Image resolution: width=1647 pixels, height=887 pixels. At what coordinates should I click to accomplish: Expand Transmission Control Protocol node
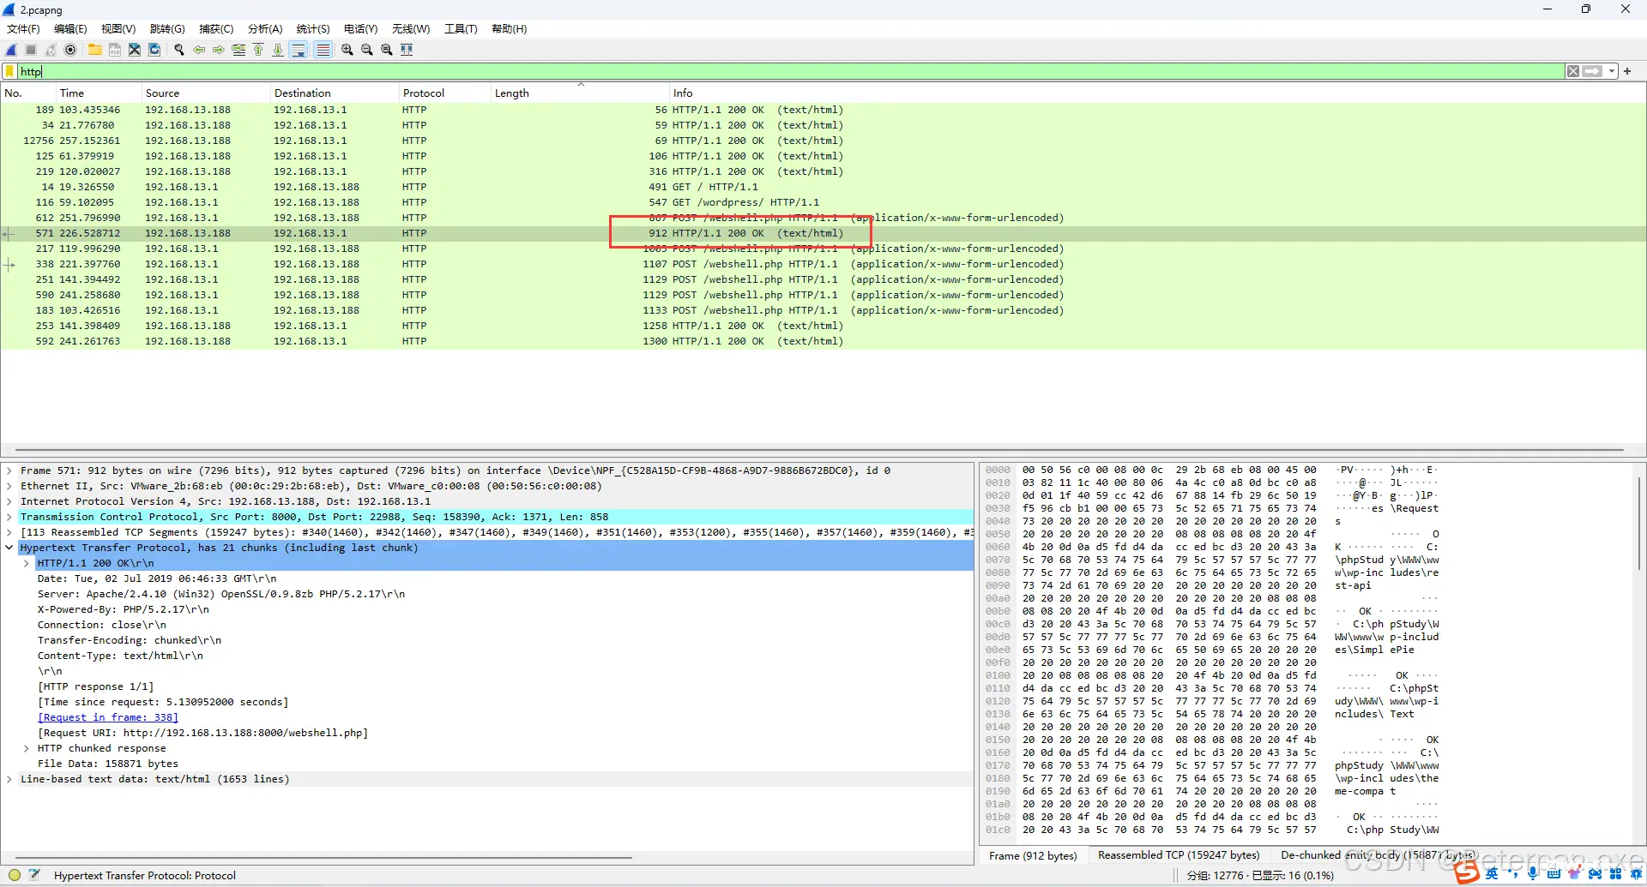click(9, 517)
